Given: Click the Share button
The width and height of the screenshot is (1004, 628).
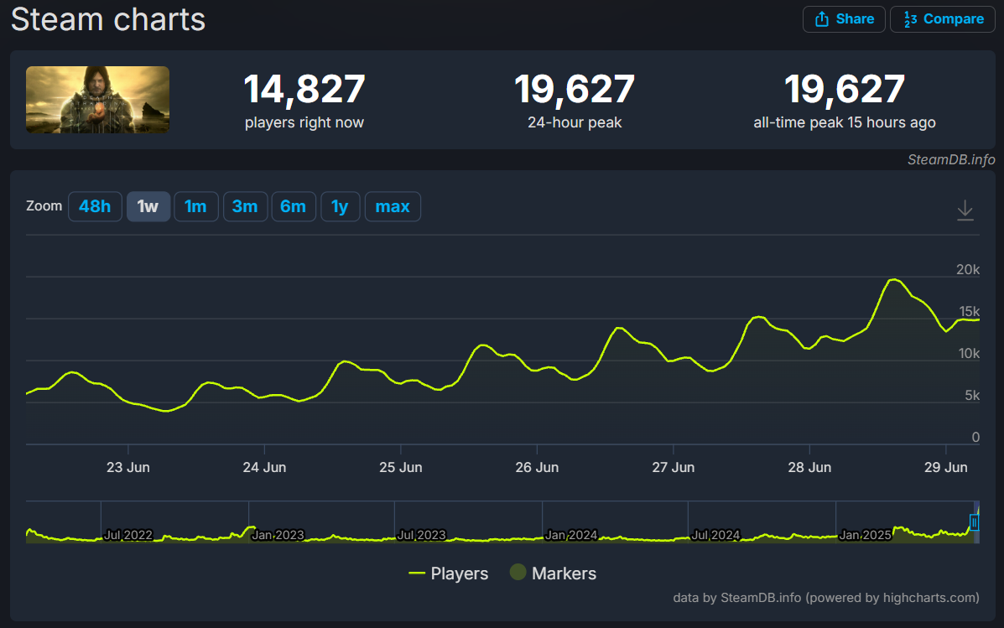Looking at the screenshot, I should (844, 19).
